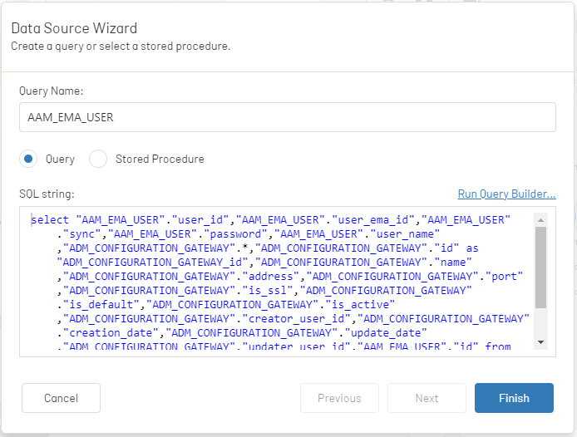Click the "select" keyword in the SQL text
The width and height of the screenshot is (577, 437).
click(x=50, y=220)
